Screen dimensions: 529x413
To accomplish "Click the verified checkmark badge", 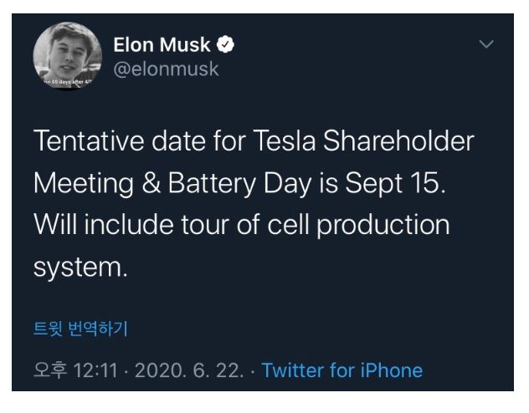I will click(x=225, y=45).
